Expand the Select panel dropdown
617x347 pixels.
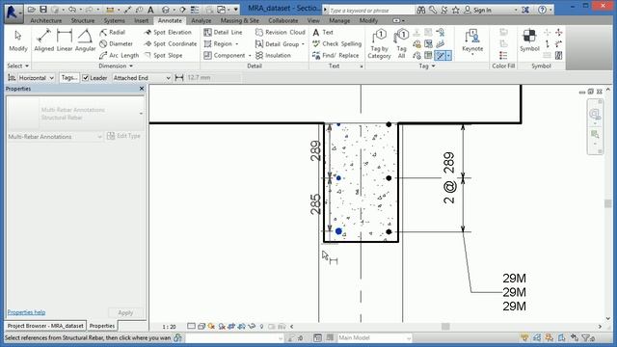coord(18,66)
